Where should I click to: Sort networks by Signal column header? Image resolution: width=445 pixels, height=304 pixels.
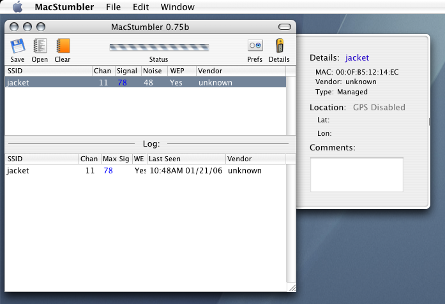(x=127, y=71)
